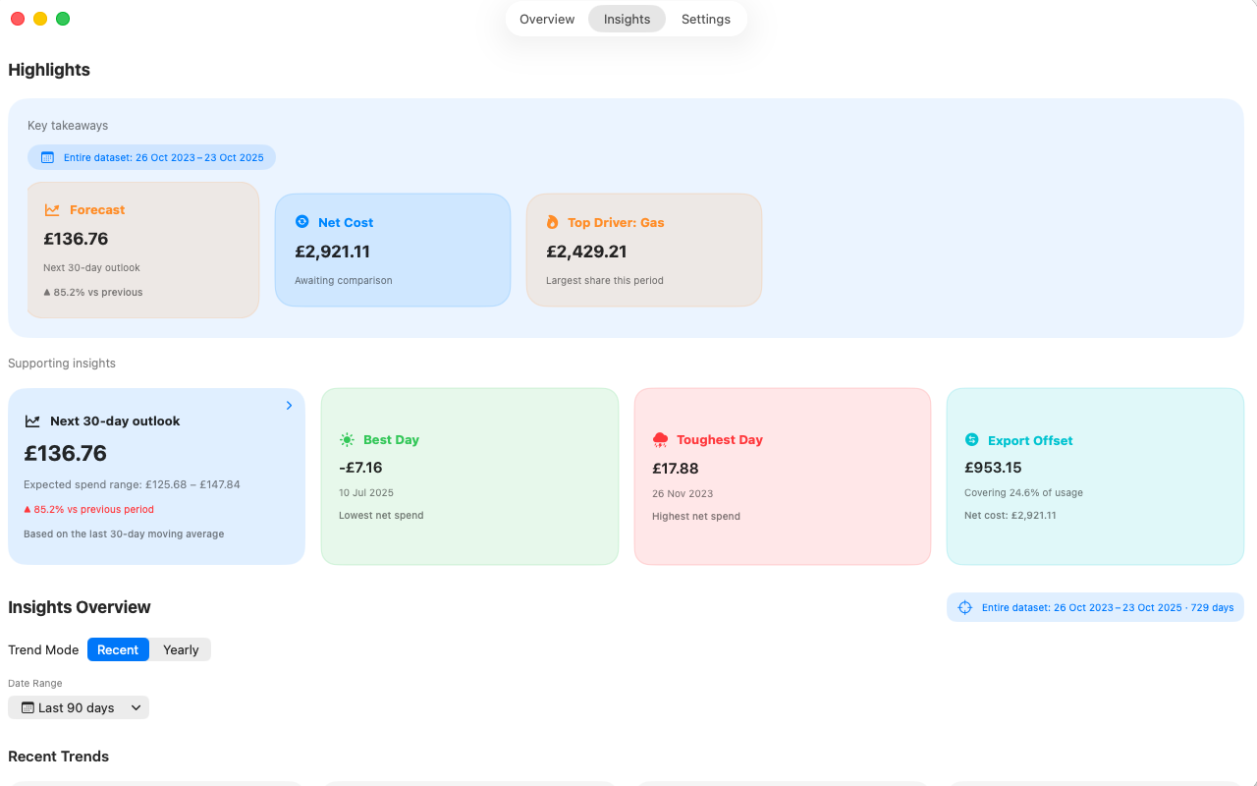The image size is (1257, 786).
Task: Select the Recent trend mode
Action: (118, 649)
